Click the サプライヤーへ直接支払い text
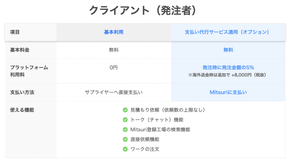Image resolution: width=290 pixels, height=162 pixels. (114, 92)
